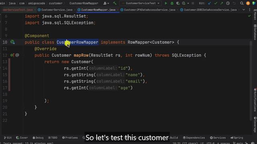Click the UTF-8 file encoding status entry
Image resolution: width=257 pixels, height=144 pixels.
pos(210,143)
